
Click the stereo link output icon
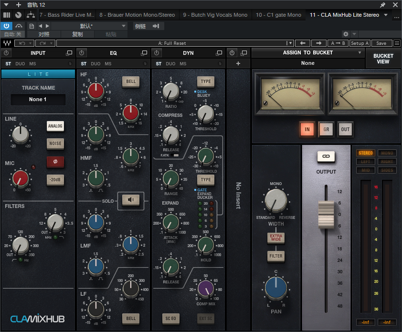[x=326, y=156]
